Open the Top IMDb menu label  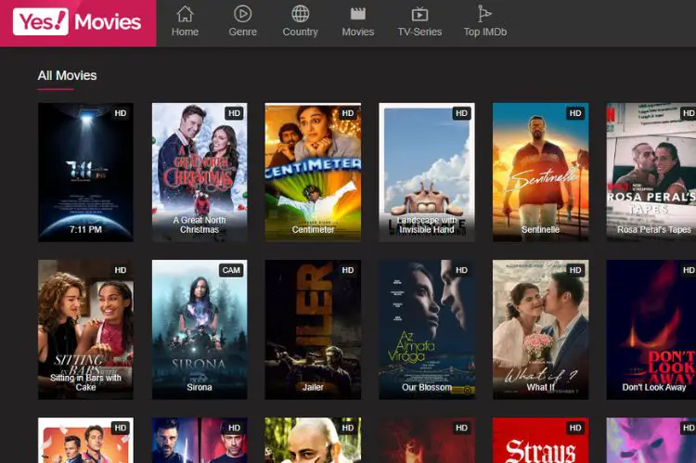click(x=484, y=32)
